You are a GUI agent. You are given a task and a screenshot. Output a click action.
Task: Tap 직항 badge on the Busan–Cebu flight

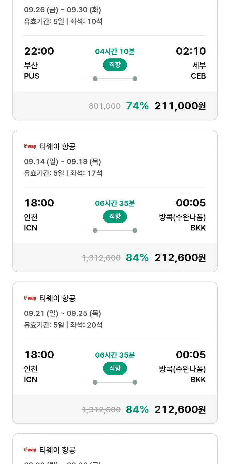(115, 65)
